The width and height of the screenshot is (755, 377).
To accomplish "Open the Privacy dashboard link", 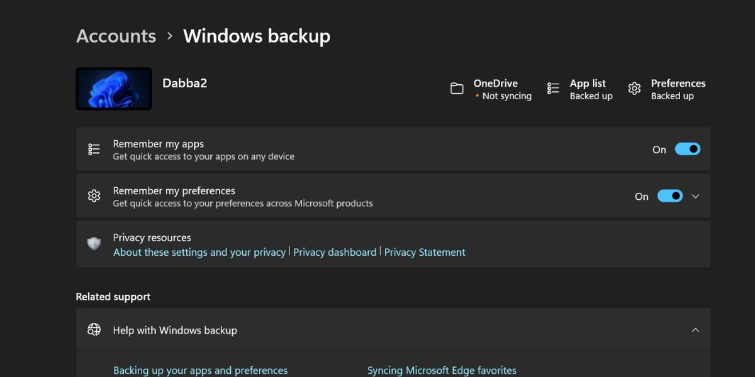I will 334,252.
